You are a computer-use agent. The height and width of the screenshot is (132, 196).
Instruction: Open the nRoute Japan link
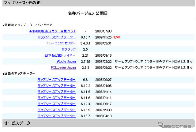(x=66, y=62)
